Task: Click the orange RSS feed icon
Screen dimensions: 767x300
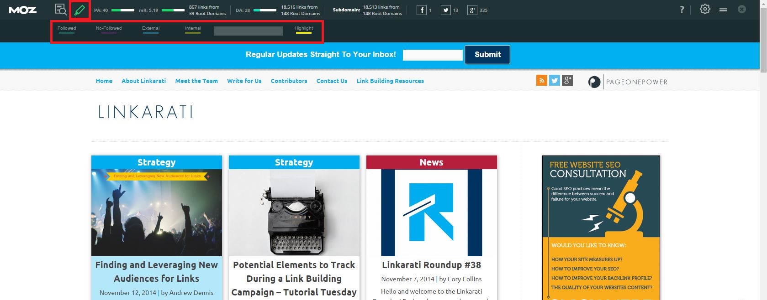Action: (541, 81)
